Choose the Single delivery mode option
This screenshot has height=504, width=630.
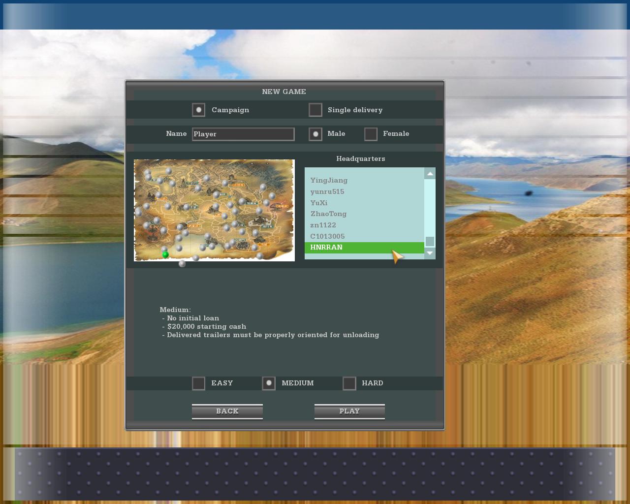click(315, 110)
